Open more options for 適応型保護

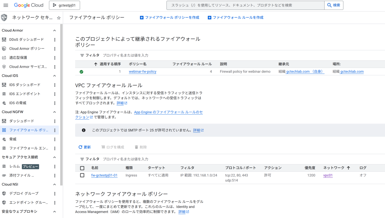tap(55, 58)
